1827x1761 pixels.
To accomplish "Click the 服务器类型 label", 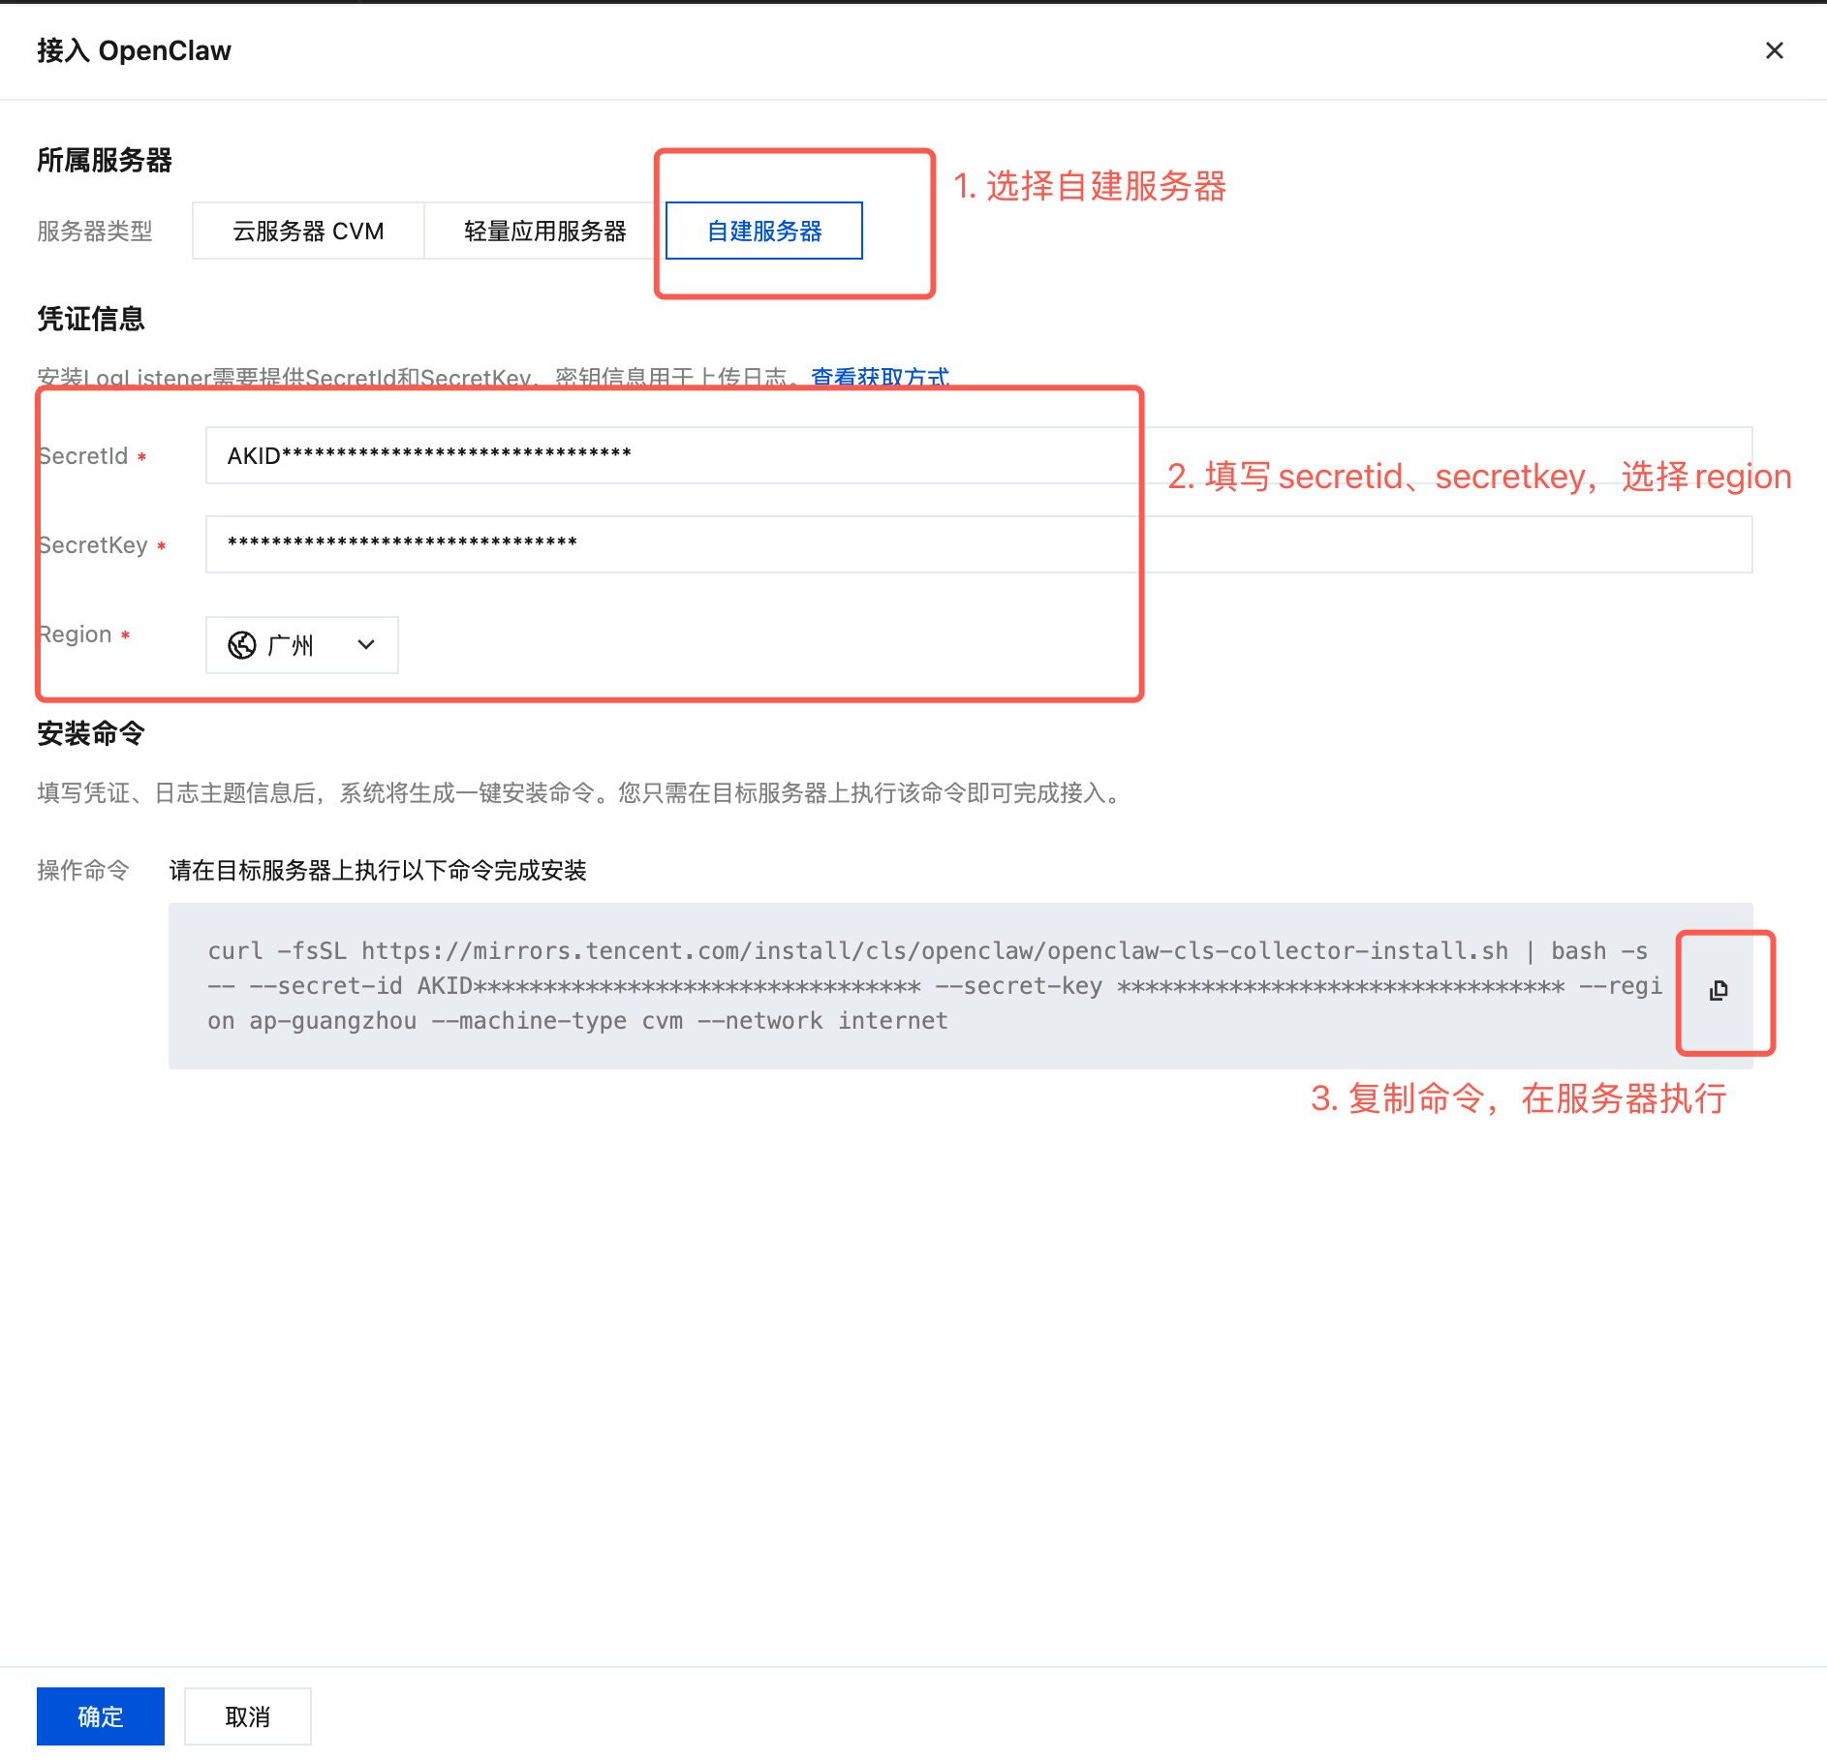I will click(x=95, y=232).
